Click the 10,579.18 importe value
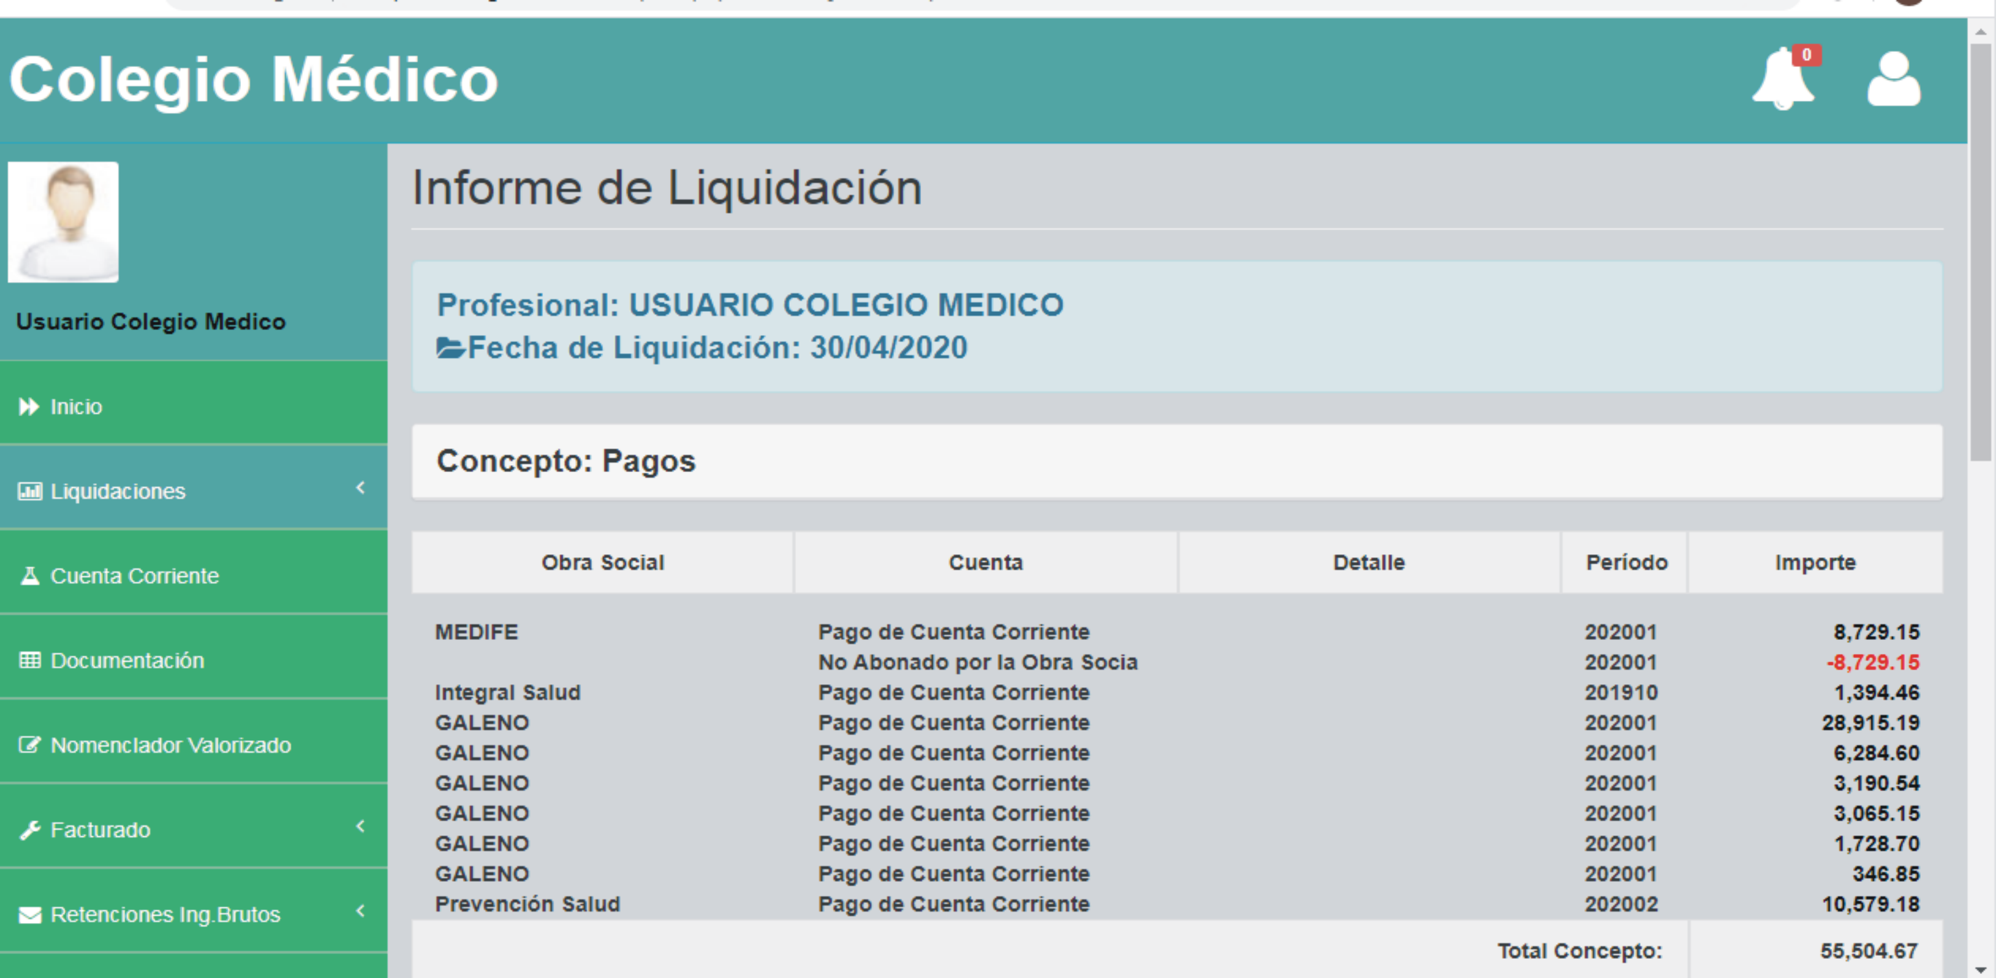1996x978 pixels. point(1871,903)
